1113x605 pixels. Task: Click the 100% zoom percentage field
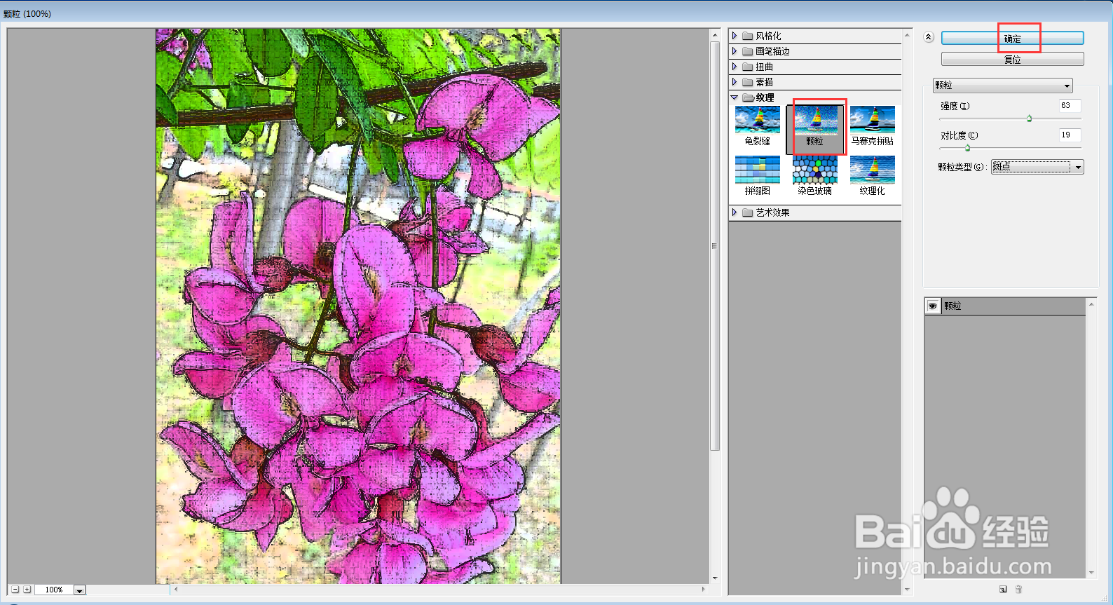54,590
